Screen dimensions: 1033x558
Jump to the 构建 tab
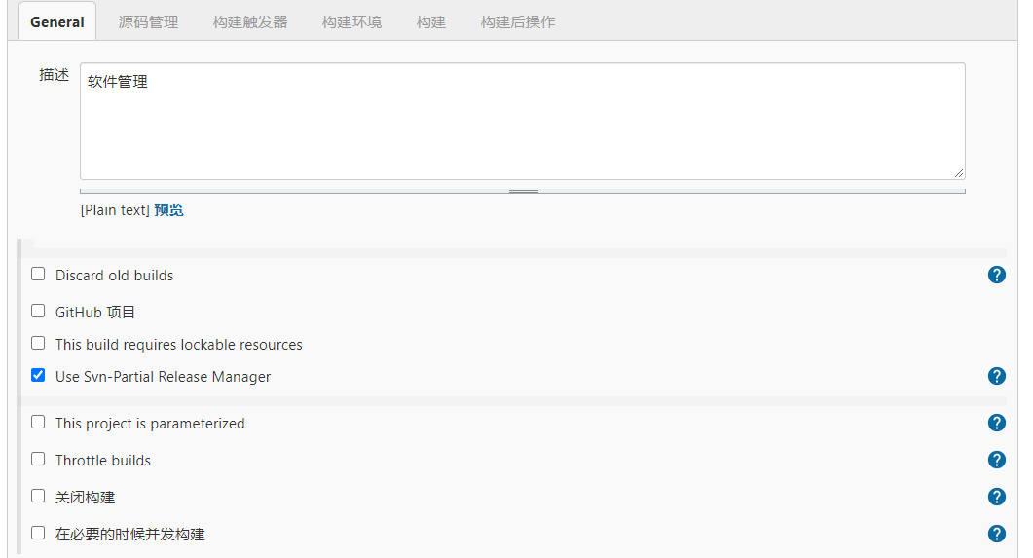point(431,21)
